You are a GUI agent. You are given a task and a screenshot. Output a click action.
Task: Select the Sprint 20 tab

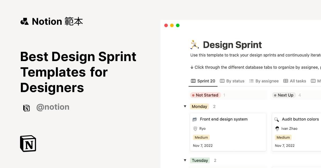point(203,81)
